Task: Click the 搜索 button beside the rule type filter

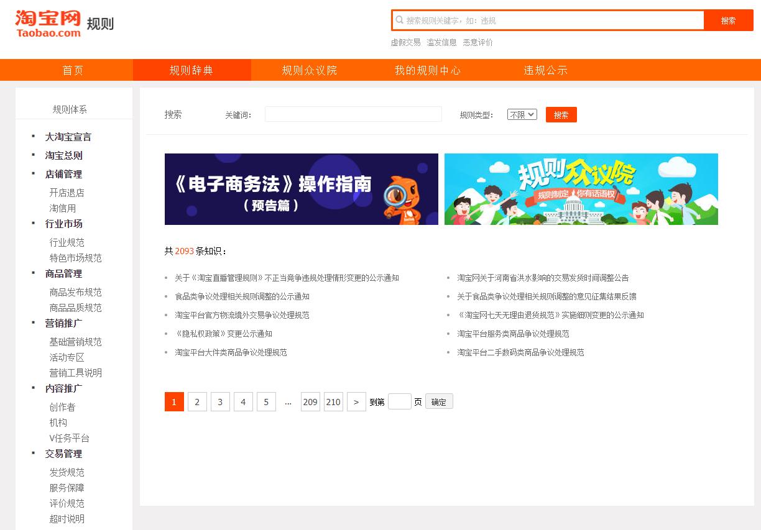Action: [561, 114]
